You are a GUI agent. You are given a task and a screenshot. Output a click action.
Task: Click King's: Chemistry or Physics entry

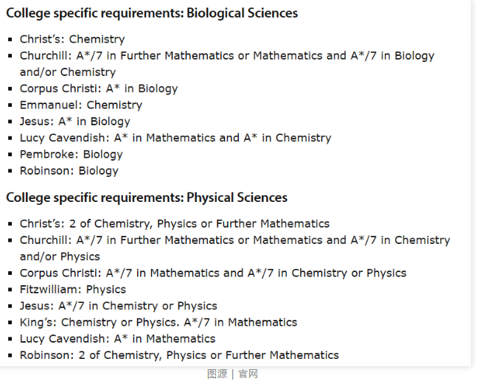[x=159, y=322]
